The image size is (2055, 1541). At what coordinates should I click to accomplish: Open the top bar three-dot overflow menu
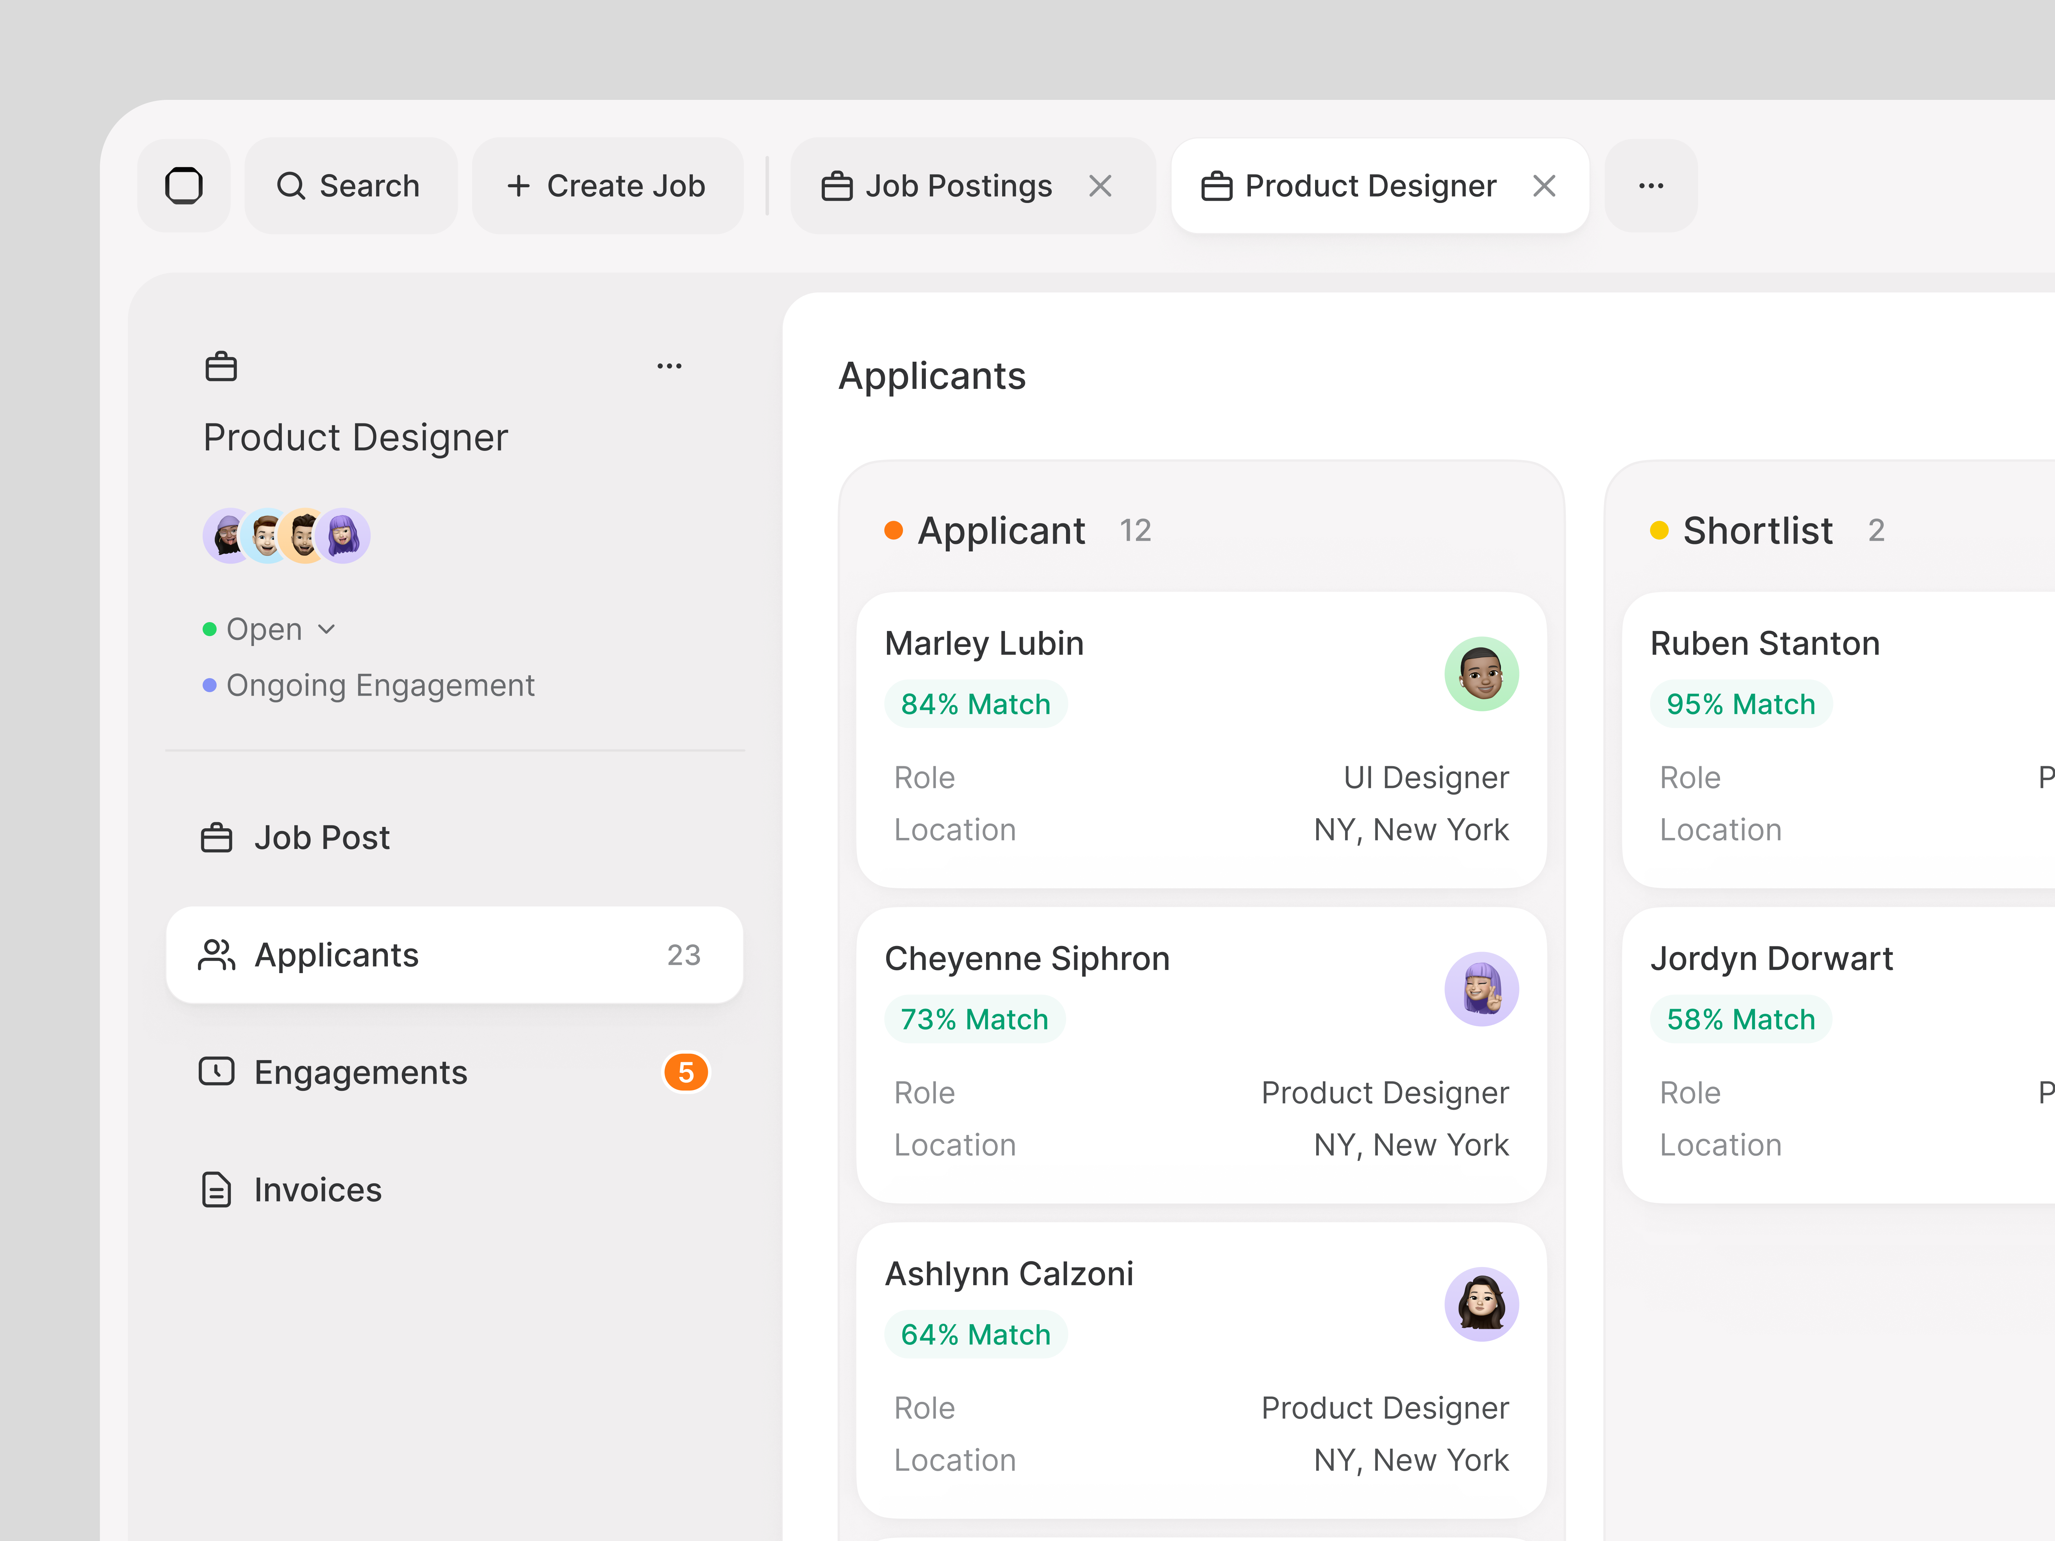coord(1651,186)
